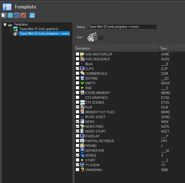185x183 pixels.
Task: Click the AVID MASTERCLIP folder icon
Action: click(82, 54)
